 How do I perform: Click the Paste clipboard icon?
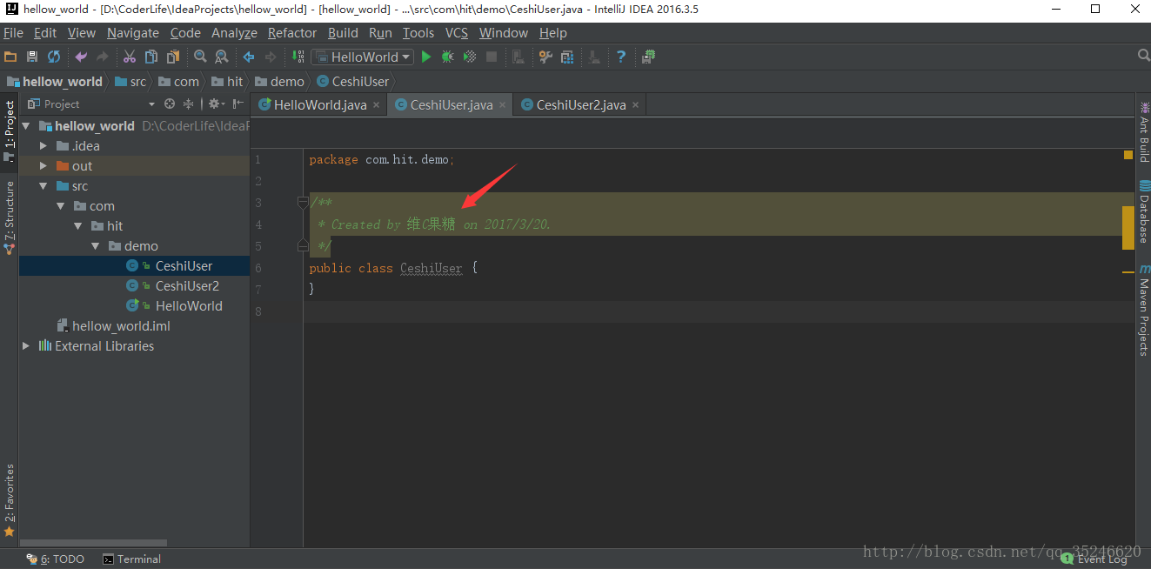tap(173, 57)
